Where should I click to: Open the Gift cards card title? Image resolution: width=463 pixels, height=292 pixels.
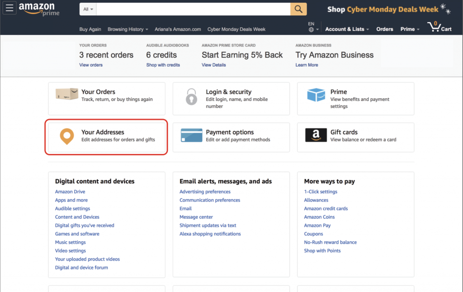click(344, 132)
